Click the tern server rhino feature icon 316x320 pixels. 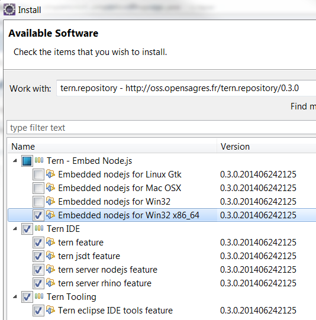click(x=50, y=283)
